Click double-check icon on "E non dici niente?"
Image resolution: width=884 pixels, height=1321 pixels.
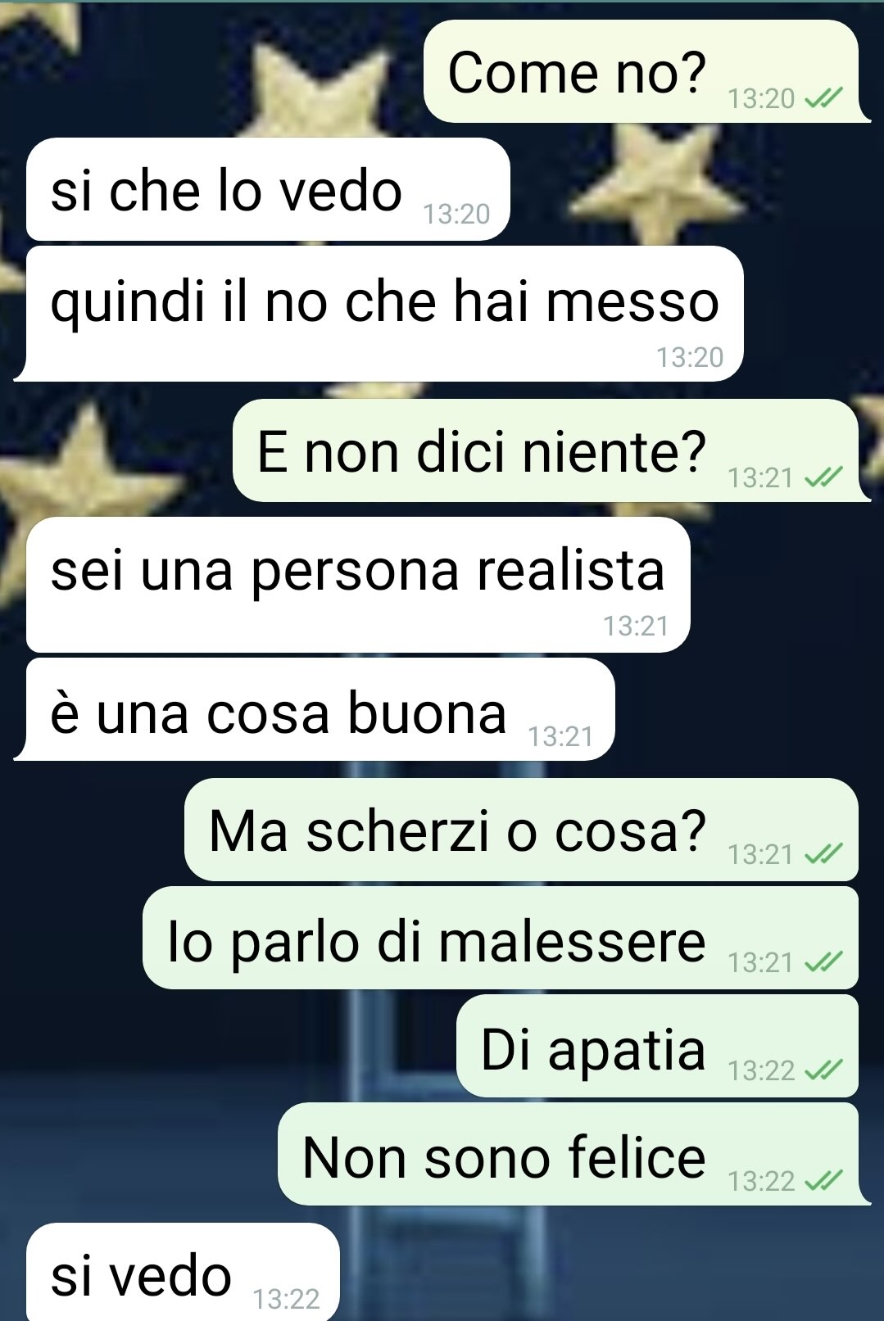(823, 477)
